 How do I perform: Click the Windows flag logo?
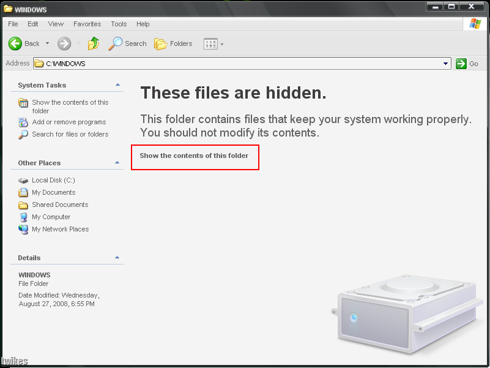coord(475,24)
